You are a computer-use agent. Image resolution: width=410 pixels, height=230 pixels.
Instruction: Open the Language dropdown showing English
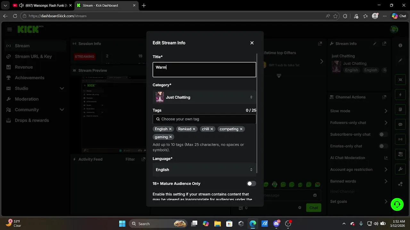(x=204, y=170)
